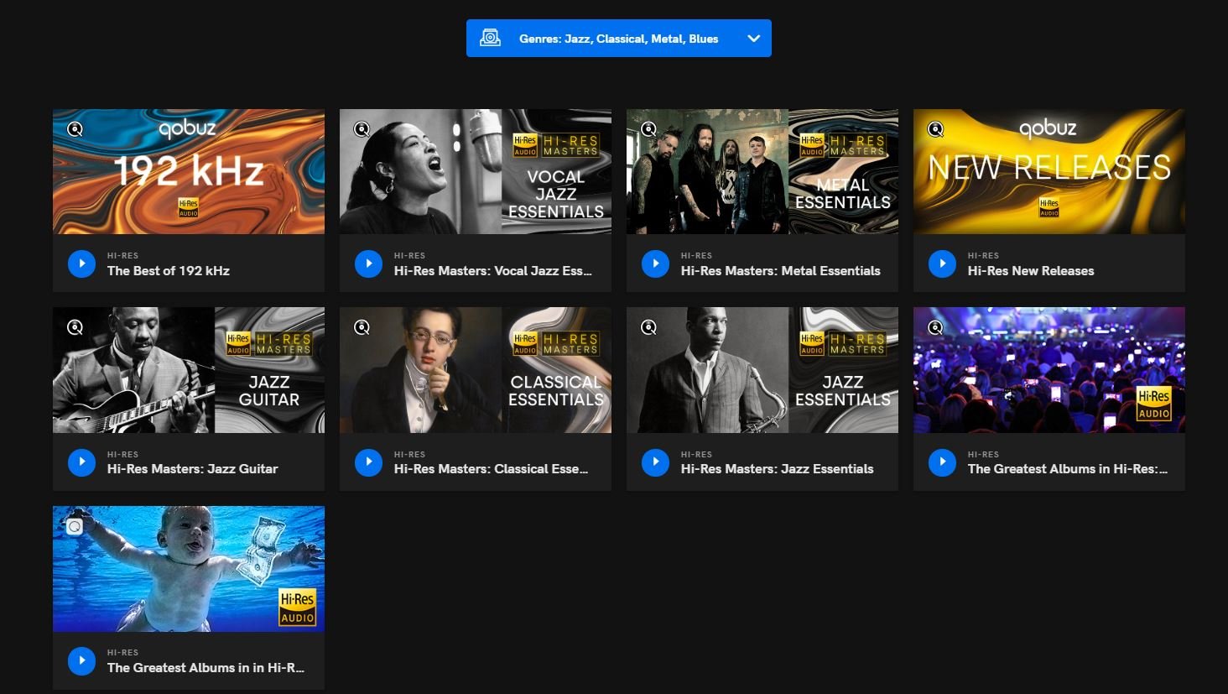Image resolution: width=1228 pixels, height=694 pixels.
Task: Open the title The Best of 192 kHz
Action: point(169,271)
